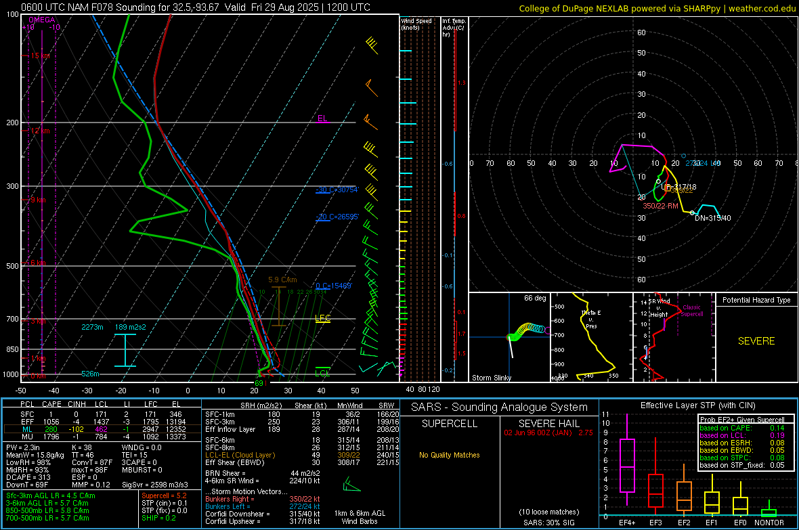Click the green "based on CAPE:" legend row
Image resolution: width=799 pixels, height=530 pixels.
coord(742,428)
